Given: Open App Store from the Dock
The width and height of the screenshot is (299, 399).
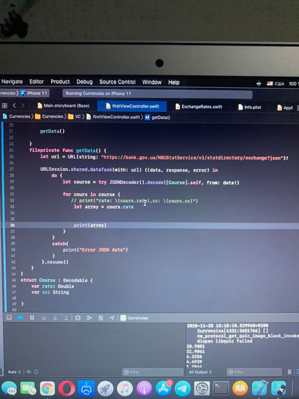Looking at the screenshot, I should 163,389.
